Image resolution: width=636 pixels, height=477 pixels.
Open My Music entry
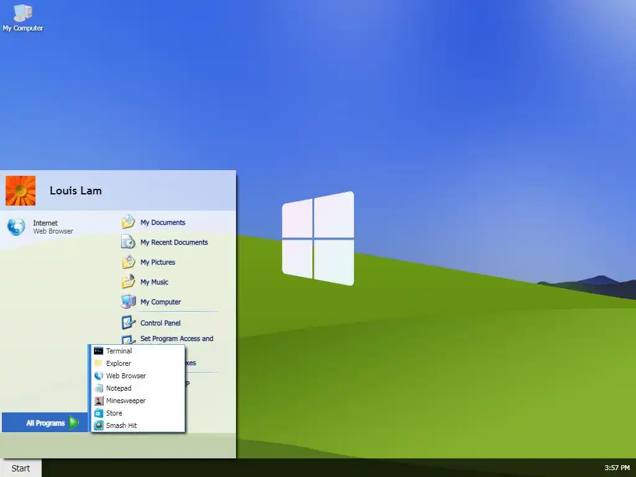click(154, 282)
